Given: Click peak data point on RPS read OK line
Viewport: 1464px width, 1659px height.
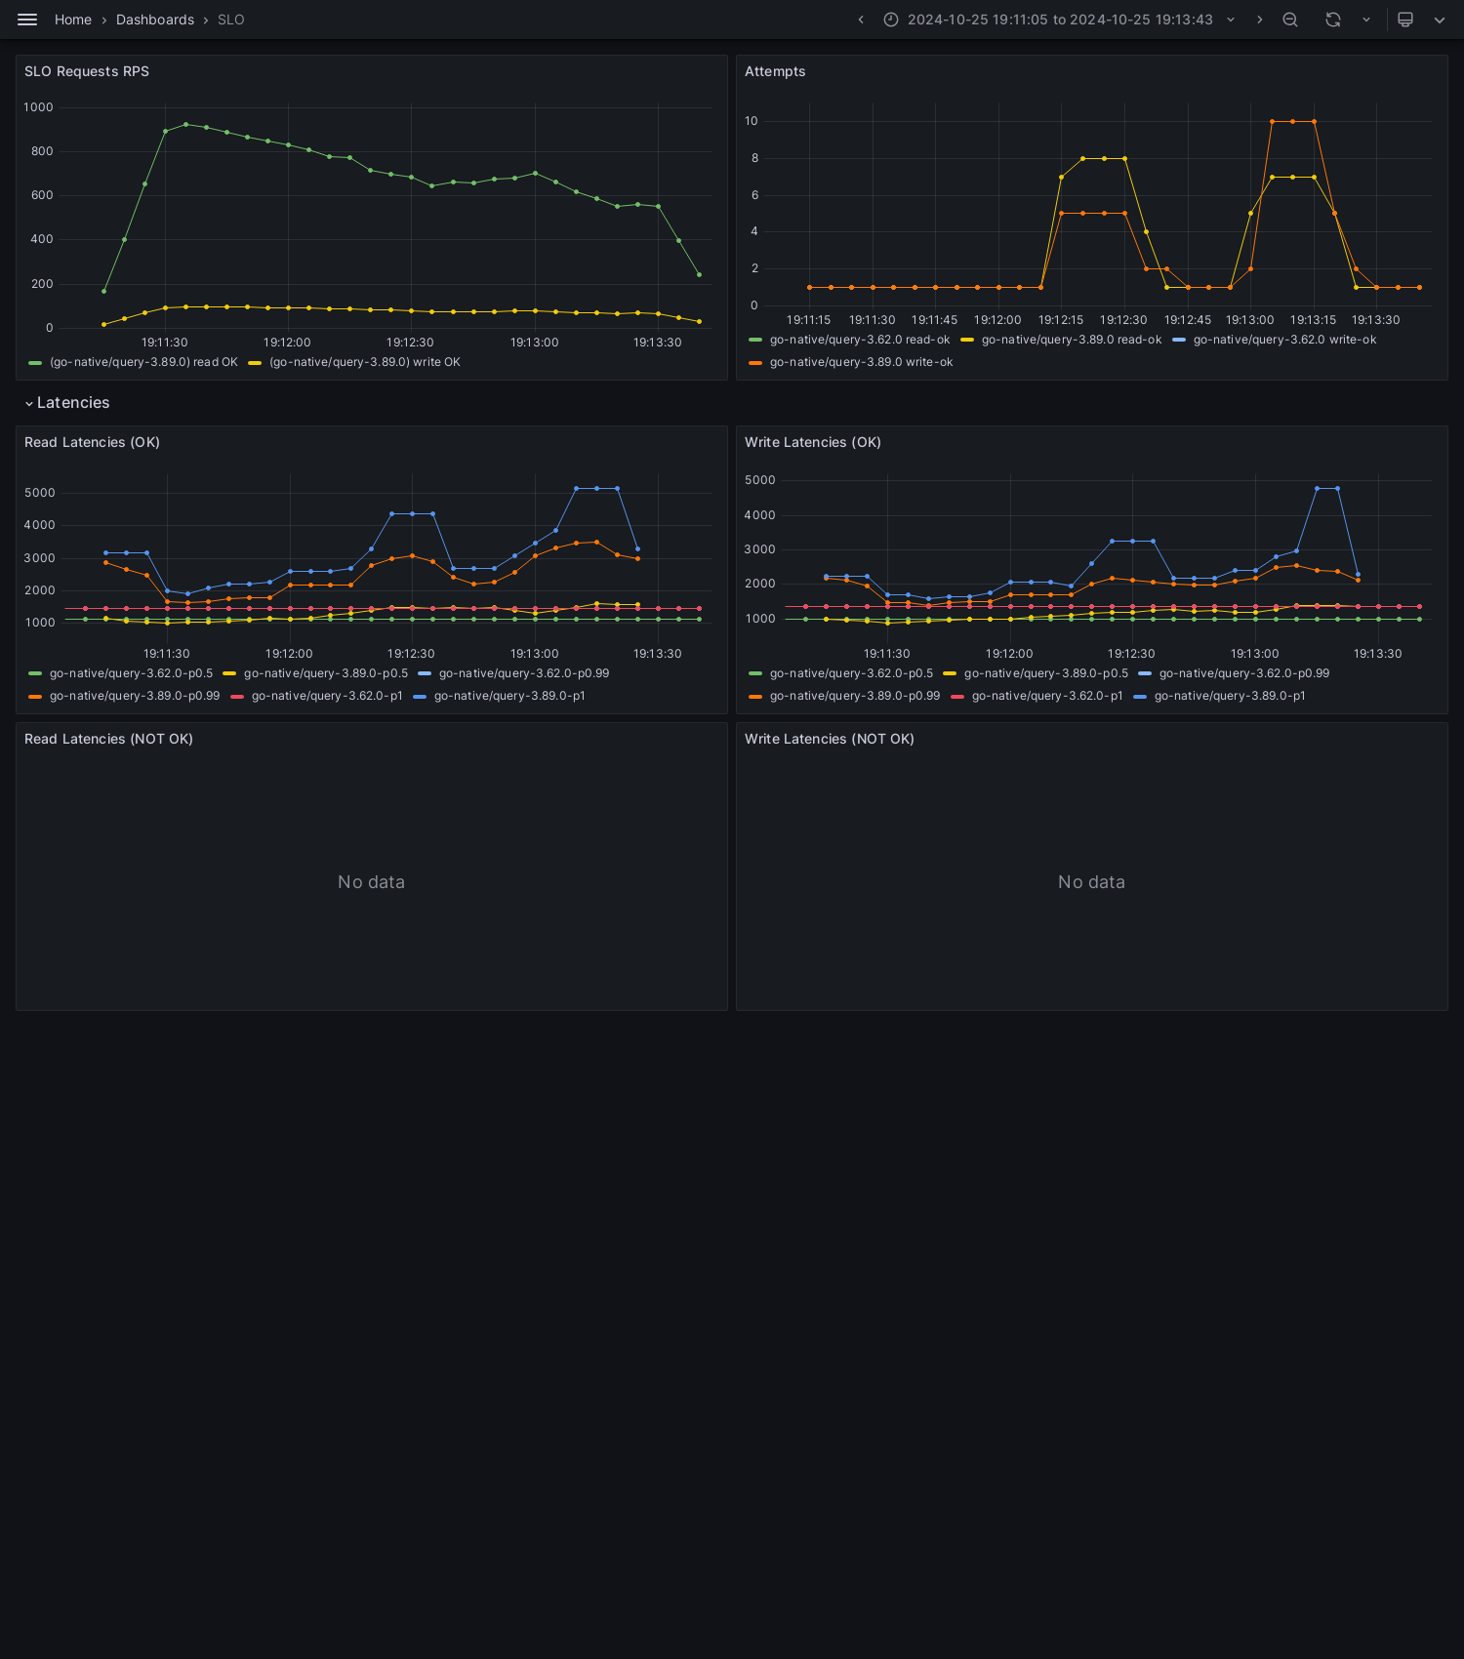Looking at the screenshot, I should 185,124.
